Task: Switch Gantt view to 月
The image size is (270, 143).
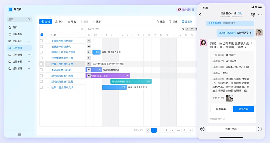Action: tap(187, 29)
